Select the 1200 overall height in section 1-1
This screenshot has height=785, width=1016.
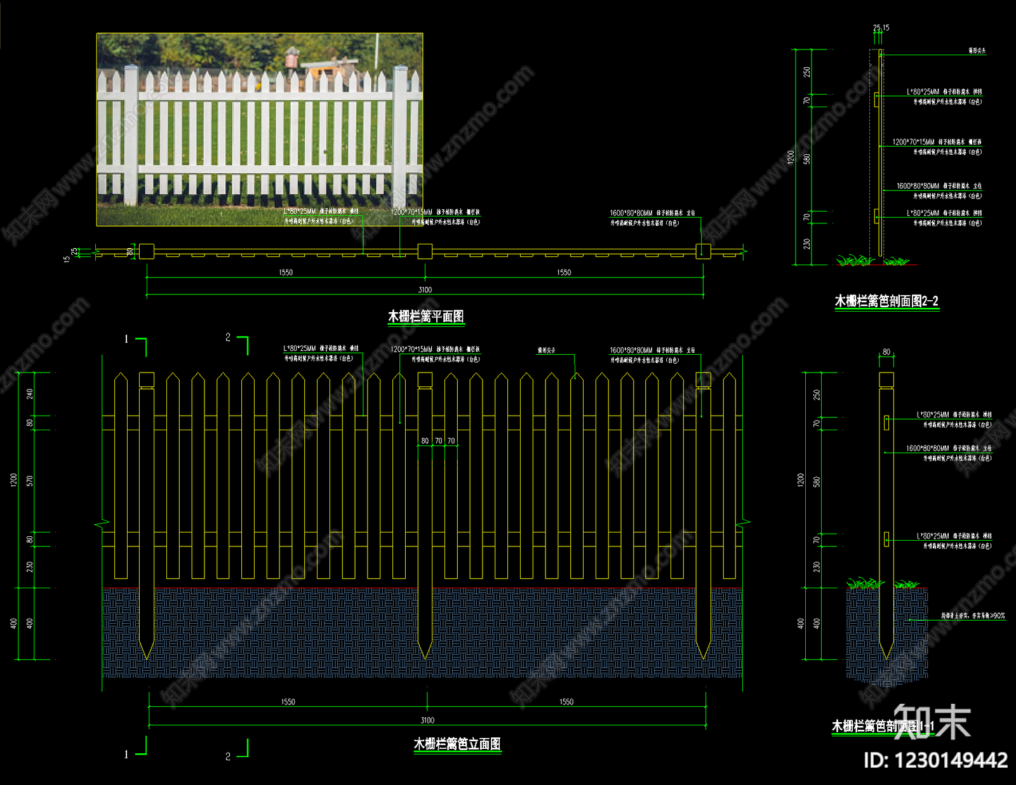click(801, 480)
